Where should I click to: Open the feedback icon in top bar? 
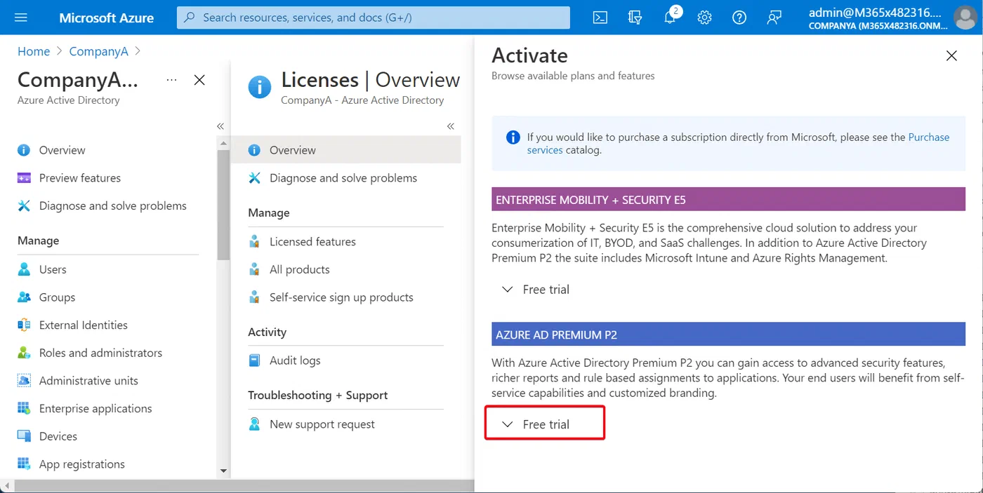pyautogui.click(x=774, y=18)
